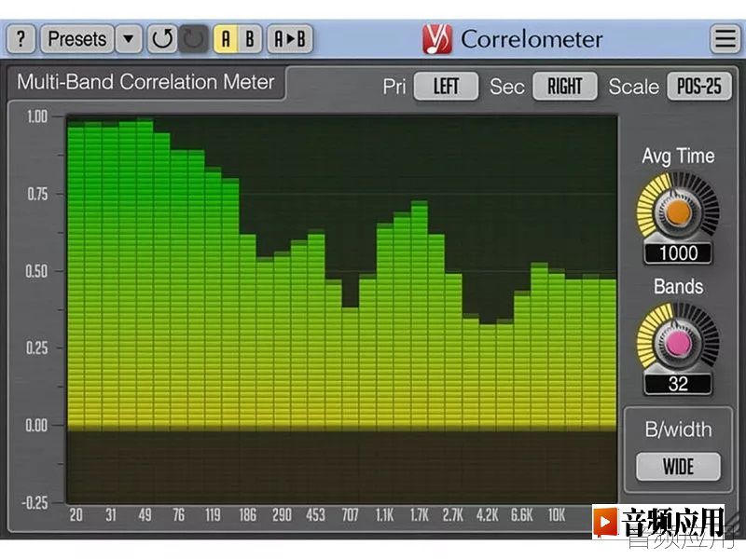Click the Scale label
Image resolution: width=746 pixels, height=559 pixels.
[634, 87]
